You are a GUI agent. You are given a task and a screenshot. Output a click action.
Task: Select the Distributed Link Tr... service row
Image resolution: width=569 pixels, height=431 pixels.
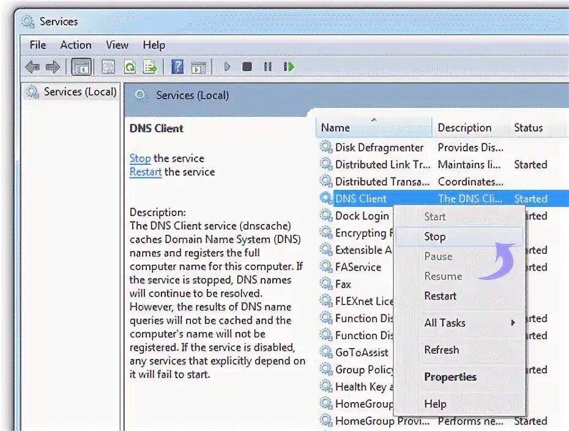point(444,165)
